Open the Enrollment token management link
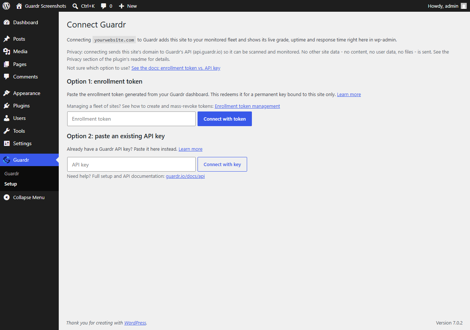470x330 pixels. 247,106
